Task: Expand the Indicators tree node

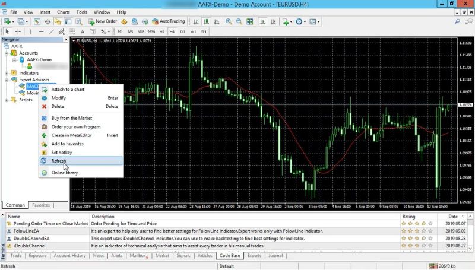Action: click(x=7, y=73)
